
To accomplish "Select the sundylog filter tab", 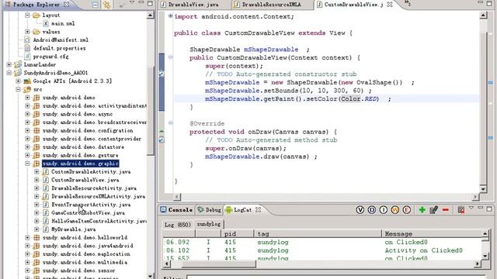I will (x=209, y=224).
